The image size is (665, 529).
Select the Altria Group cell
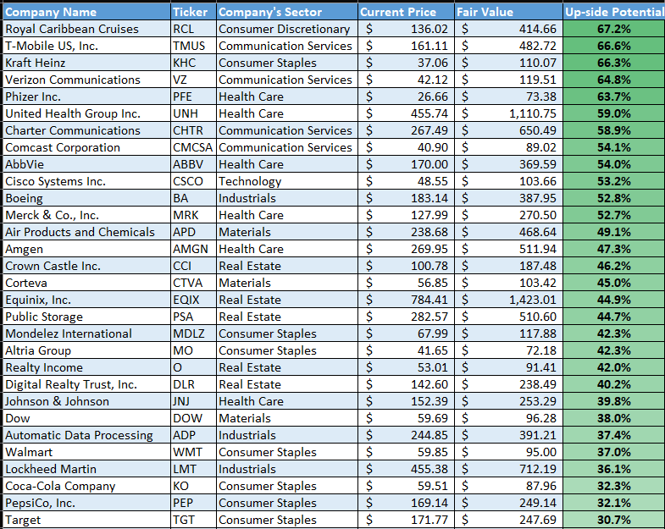[x=86, y=350]
